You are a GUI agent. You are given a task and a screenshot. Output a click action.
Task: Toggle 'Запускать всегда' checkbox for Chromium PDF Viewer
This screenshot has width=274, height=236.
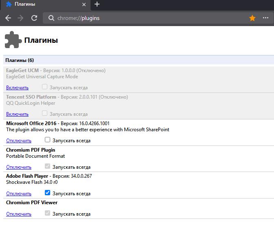[47, 213]
